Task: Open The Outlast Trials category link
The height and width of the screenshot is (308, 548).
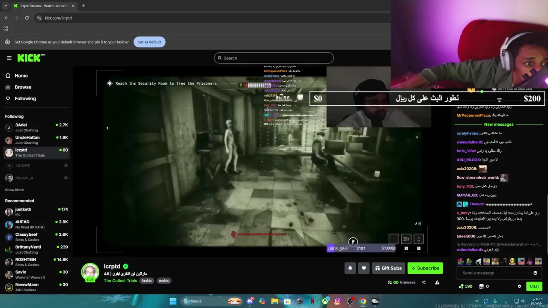Action: click(x=120, y=281)
